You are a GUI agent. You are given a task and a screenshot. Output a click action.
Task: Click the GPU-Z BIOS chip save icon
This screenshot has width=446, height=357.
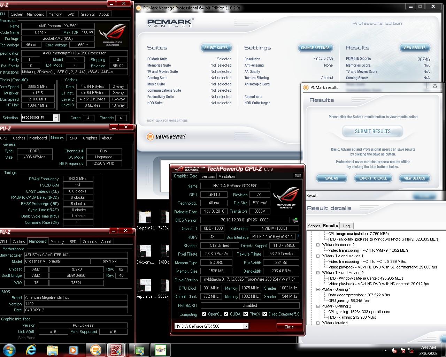pyautogui.click(x=295, y=220)
